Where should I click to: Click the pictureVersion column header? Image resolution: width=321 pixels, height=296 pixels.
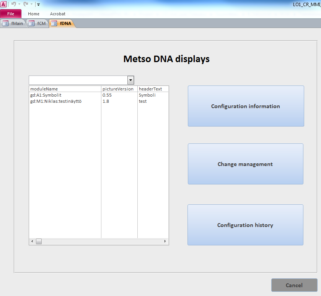(119, 89)
